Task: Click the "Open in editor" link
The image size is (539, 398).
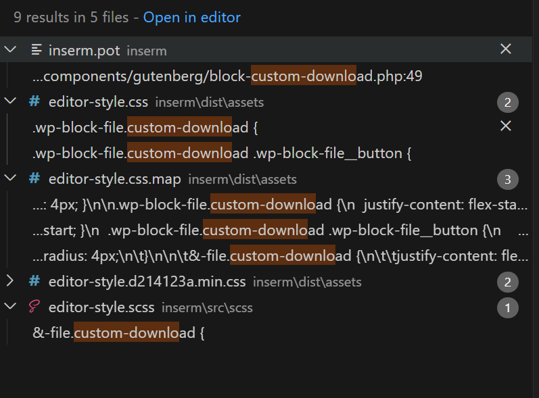Action: pos(191,18)
